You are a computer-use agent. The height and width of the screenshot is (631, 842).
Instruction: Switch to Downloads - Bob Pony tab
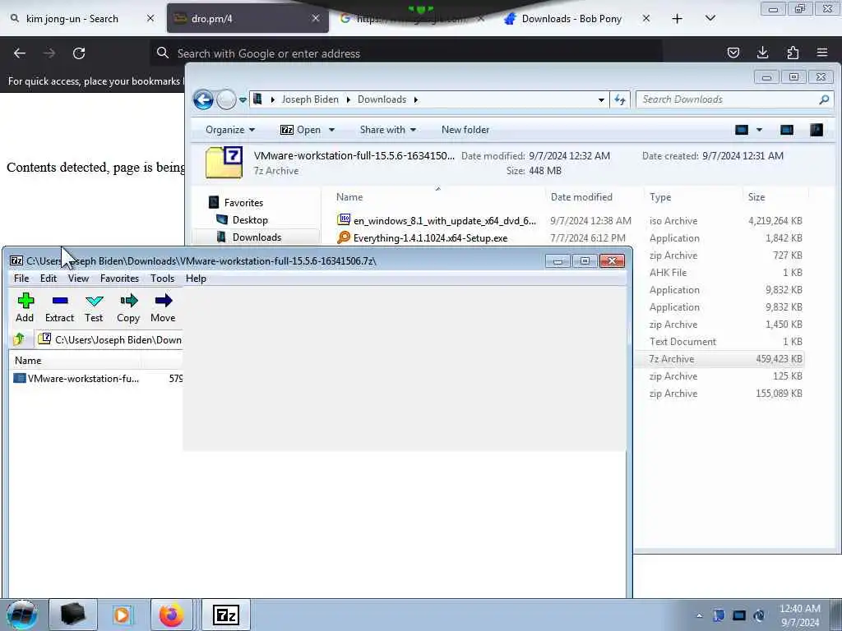(x=571, y=19)
